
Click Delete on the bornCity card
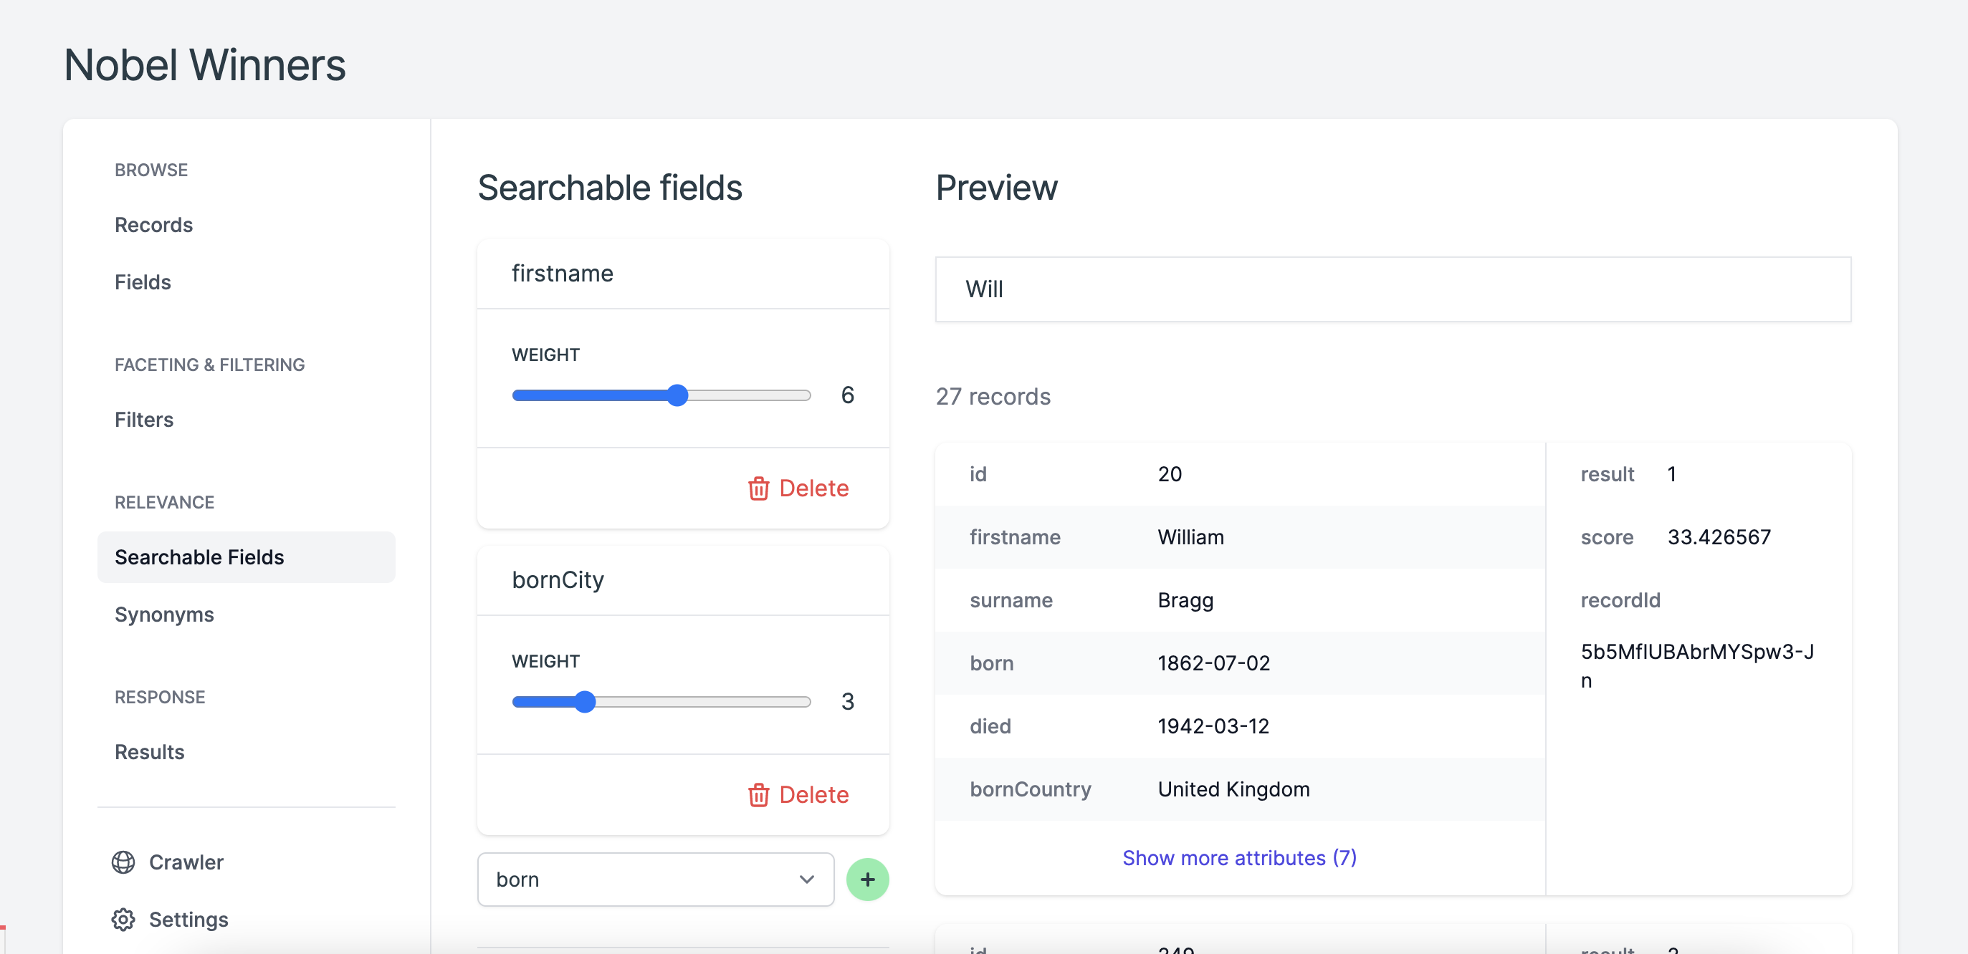click(813, 794)
